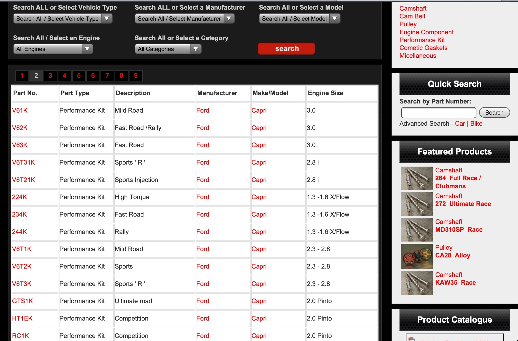Click the 272 Ultimate Race camshaft thumbnail

pos(417,204)
